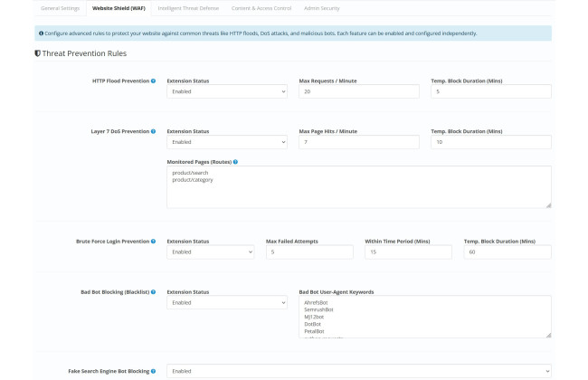The width and height of the screenshot is (588, 380).
Task: Click inside the Monitored Pages textarea
Action: 359,187
